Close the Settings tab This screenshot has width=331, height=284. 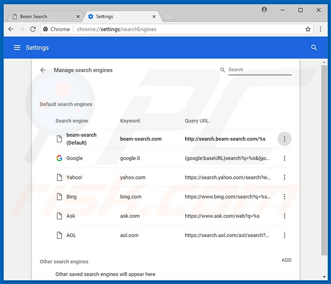[154, 16]
